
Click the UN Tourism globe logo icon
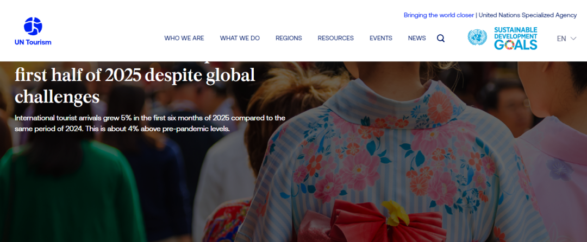click(33, 26)
